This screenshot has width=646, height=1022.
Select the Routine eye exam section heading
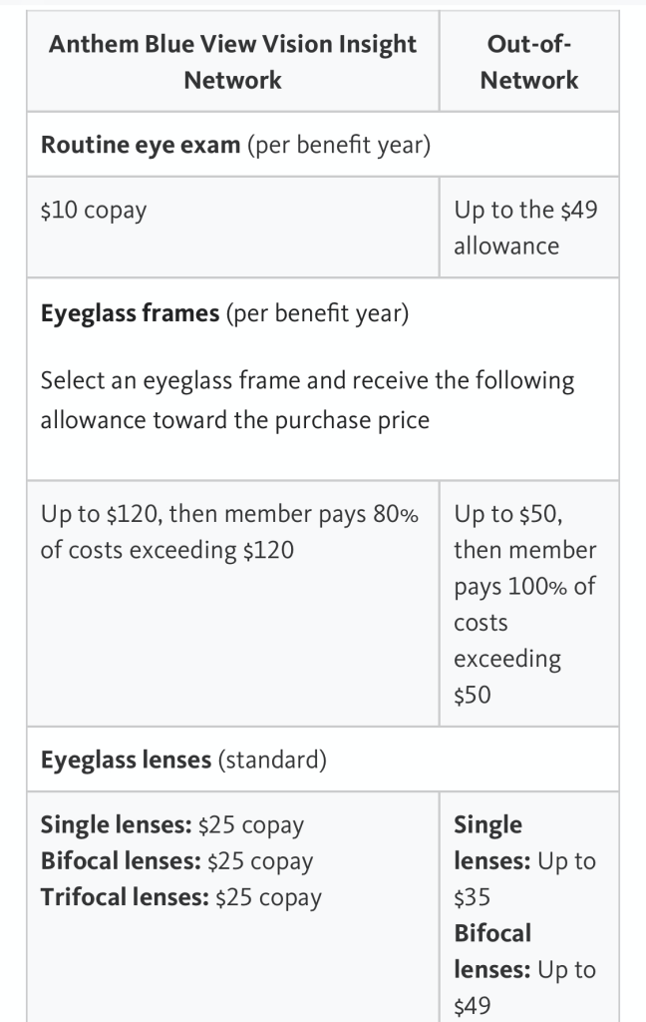140,145
